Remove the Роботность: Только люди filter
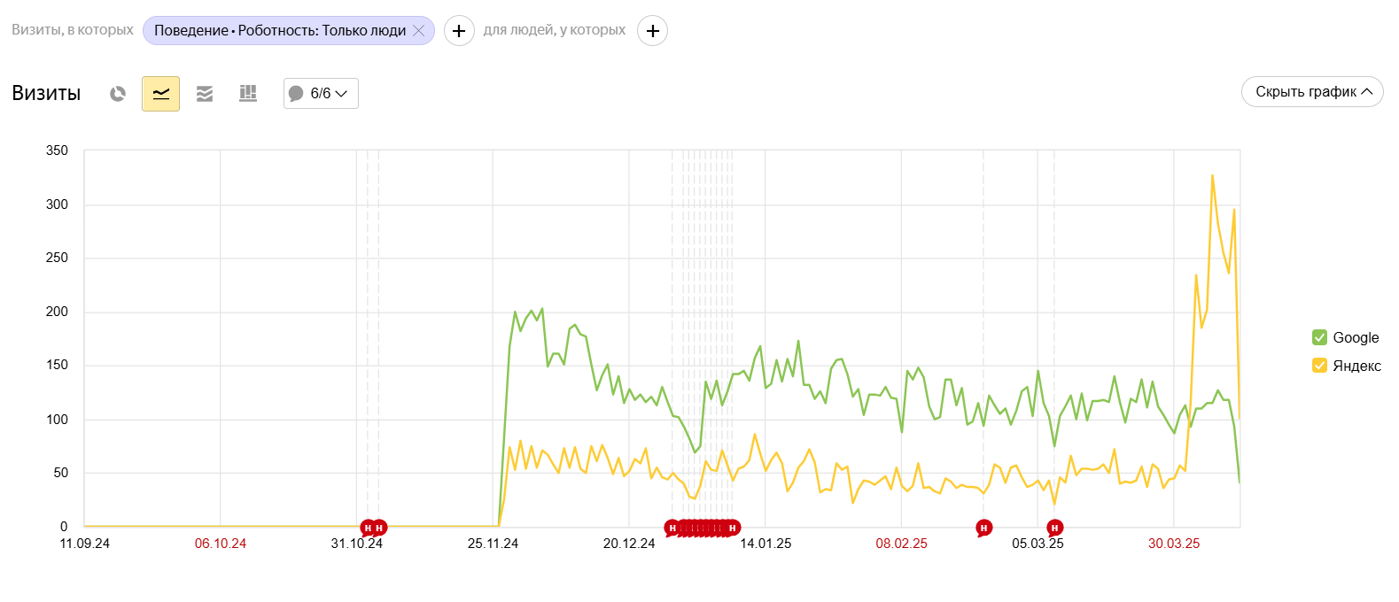 point(419,31)
